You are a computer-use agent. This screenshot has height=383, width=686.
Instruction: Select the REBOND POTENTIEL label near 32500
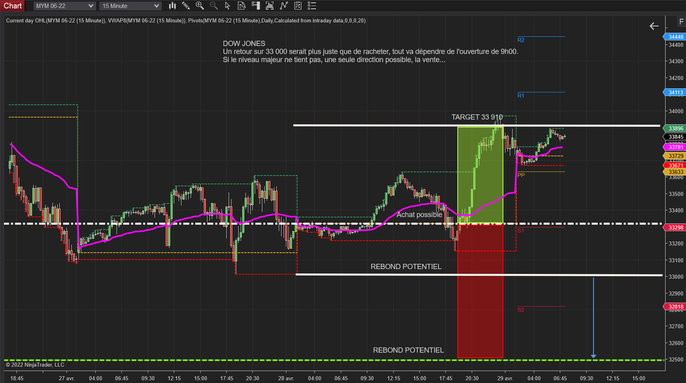pyautogui.click(x=408, y=350)
